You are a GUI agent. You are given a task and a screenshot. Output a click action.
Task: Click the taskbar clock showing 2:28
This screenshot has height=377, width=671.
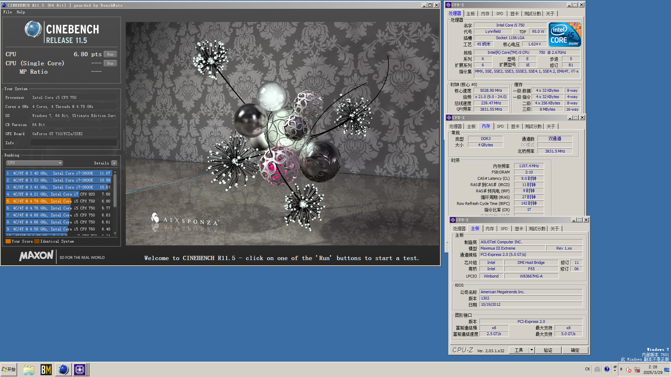pos(652,370)
